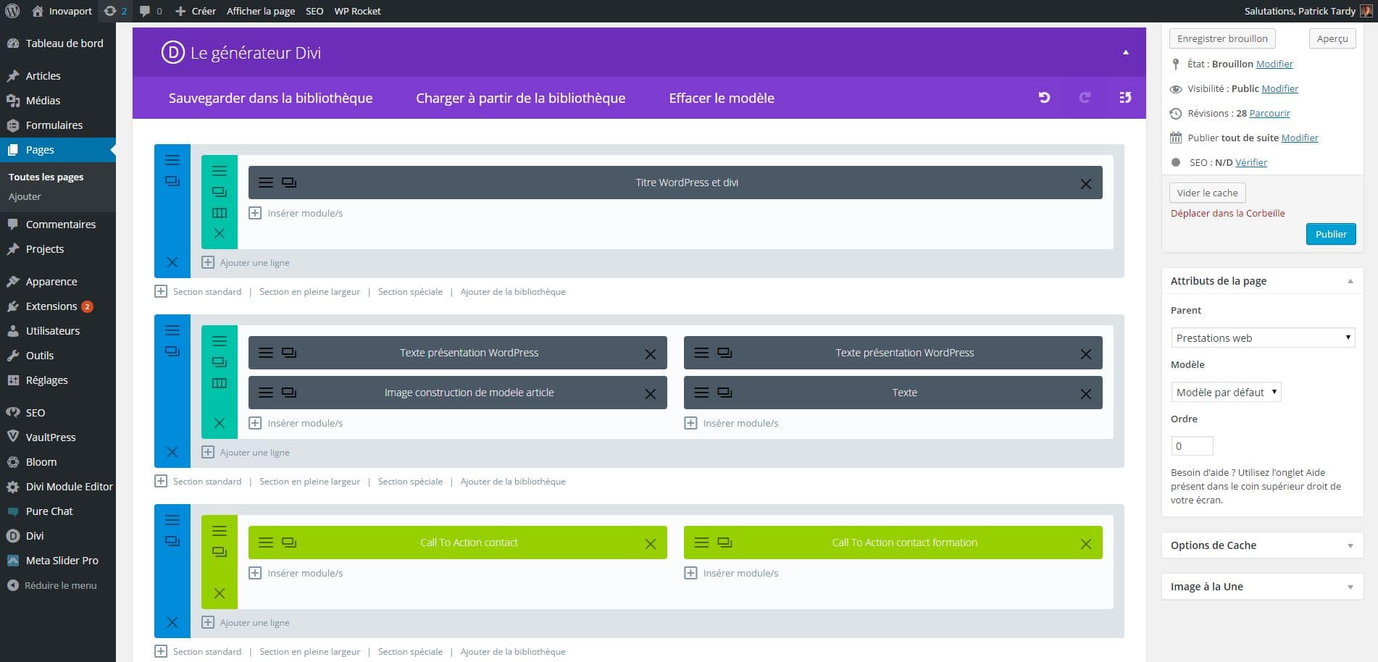Image resolution: width=1378 pixels, height=662 pixels.
Task: Remove Image construction de modele article module
Action: point(650,394)
